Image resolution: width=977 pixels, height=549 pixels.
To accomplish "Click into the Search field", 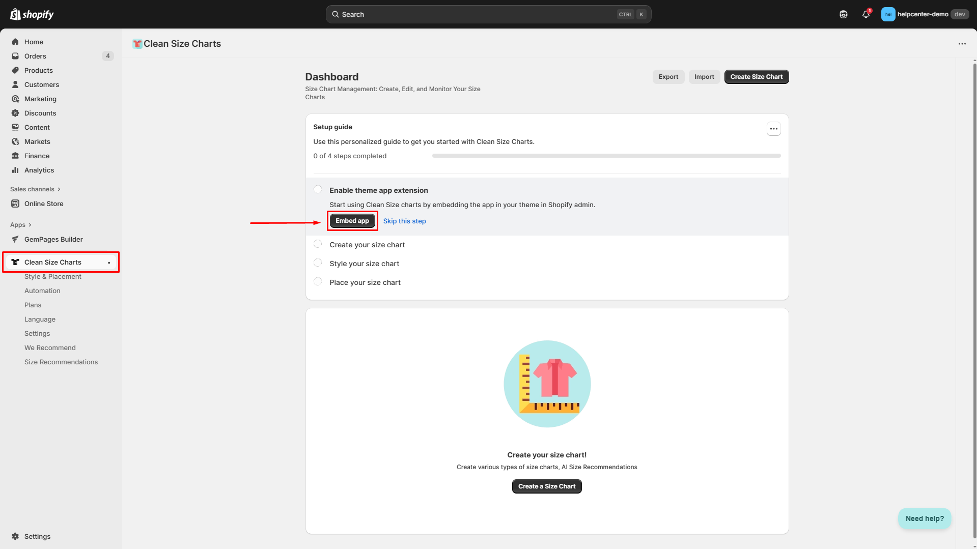I will [x=488, y=14].
